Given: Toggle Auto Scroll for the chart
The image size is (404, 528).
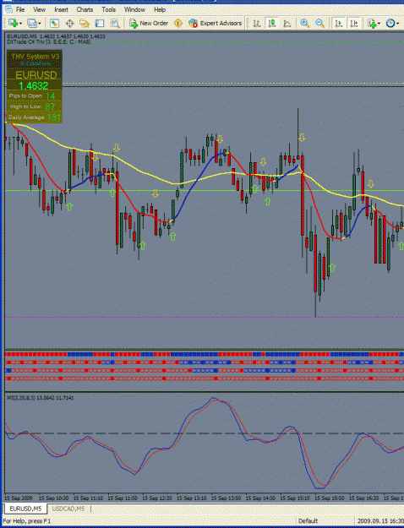Looking at the screenshot, I should [x=339, y=24].
